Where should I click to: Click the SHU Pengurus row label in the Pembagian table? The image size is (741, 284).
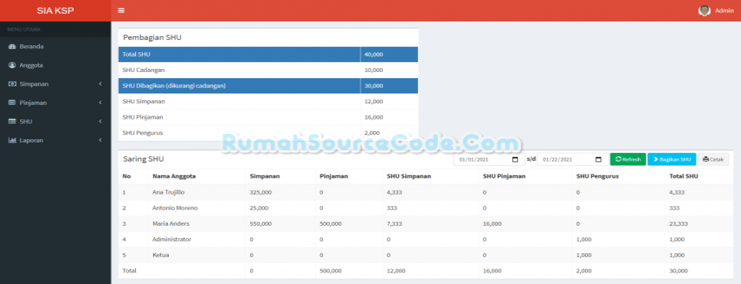pos(142,133)
